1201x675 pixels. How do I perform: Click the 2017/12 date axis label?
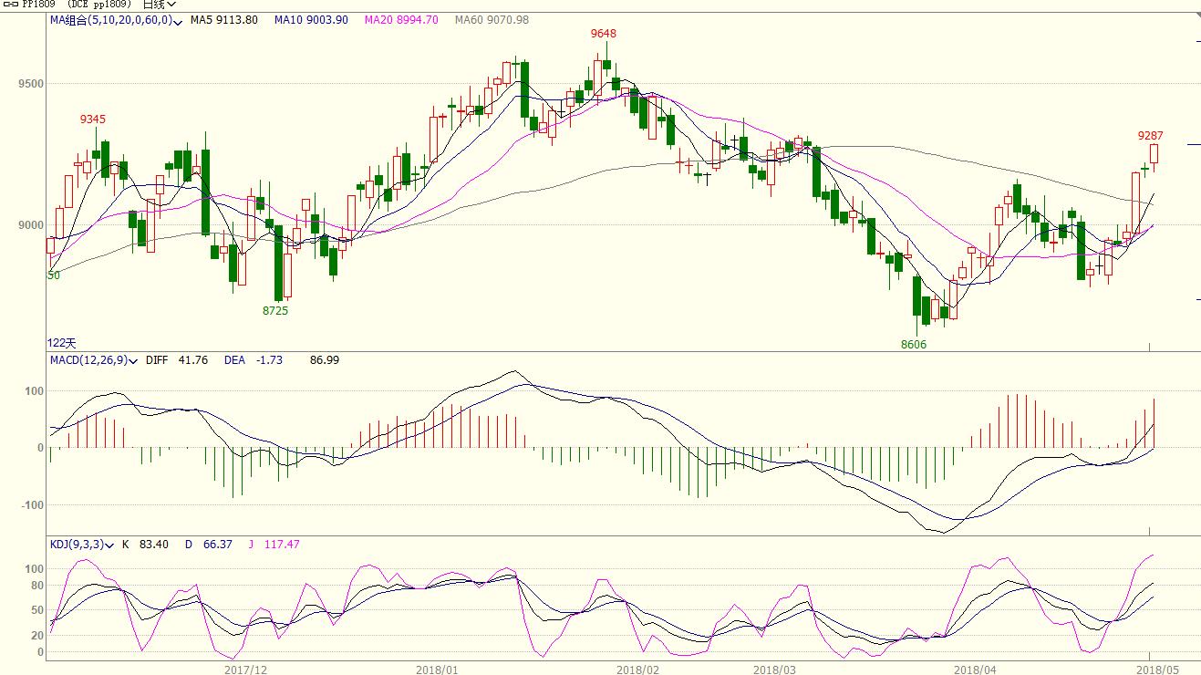pos(245,670)
